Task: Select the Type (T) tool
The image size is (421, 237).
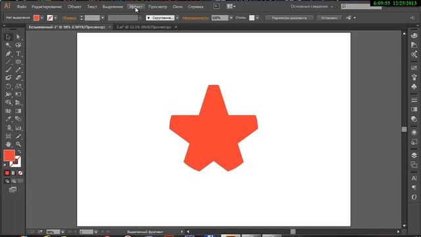Action: (18, 53)
